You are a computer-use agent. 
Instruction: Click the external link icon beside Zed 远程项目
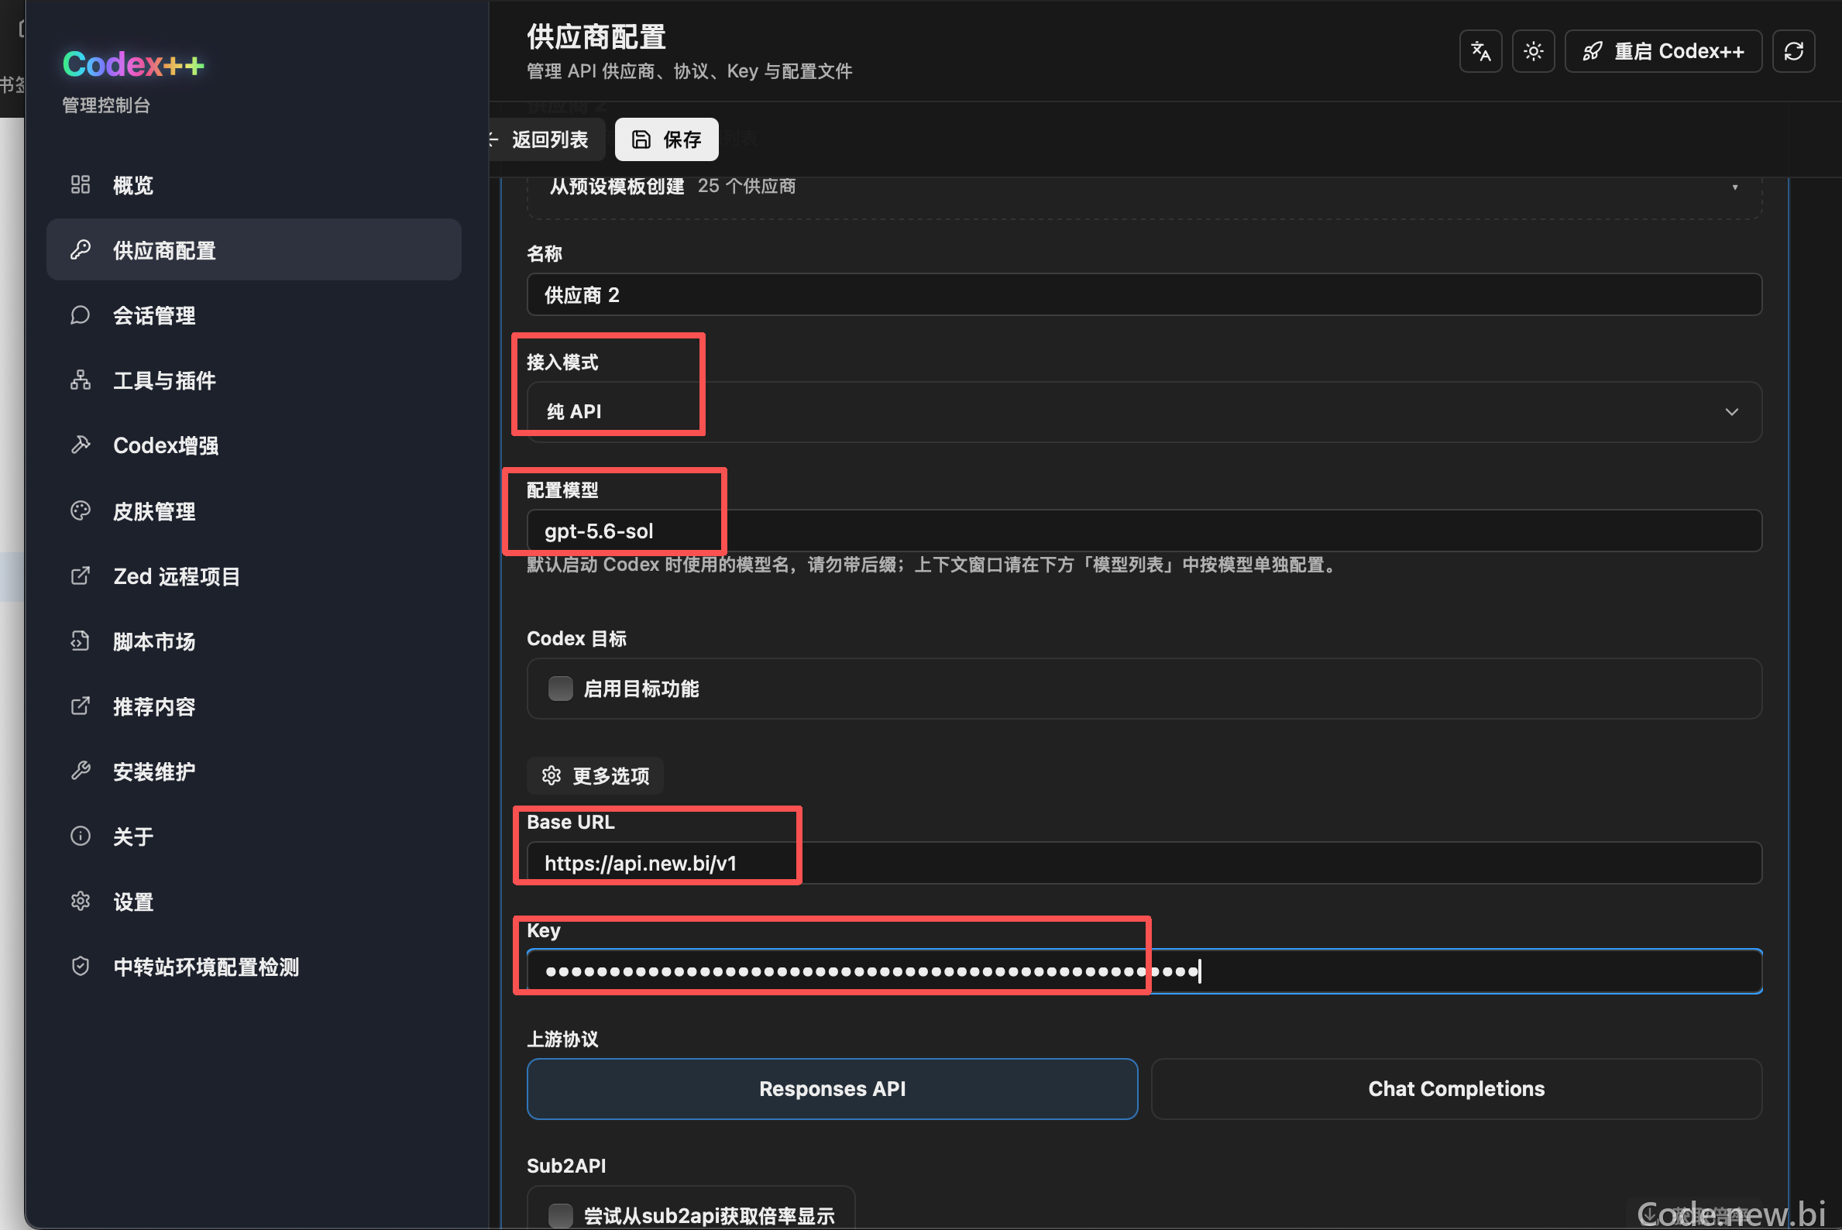point(80,575)
